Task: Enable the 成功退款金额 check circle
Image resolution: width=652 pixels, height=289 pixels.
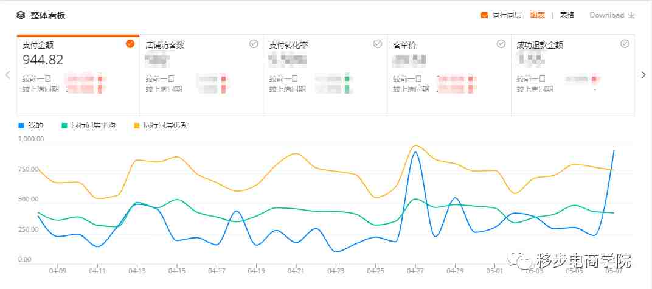Action: point(625,44)
